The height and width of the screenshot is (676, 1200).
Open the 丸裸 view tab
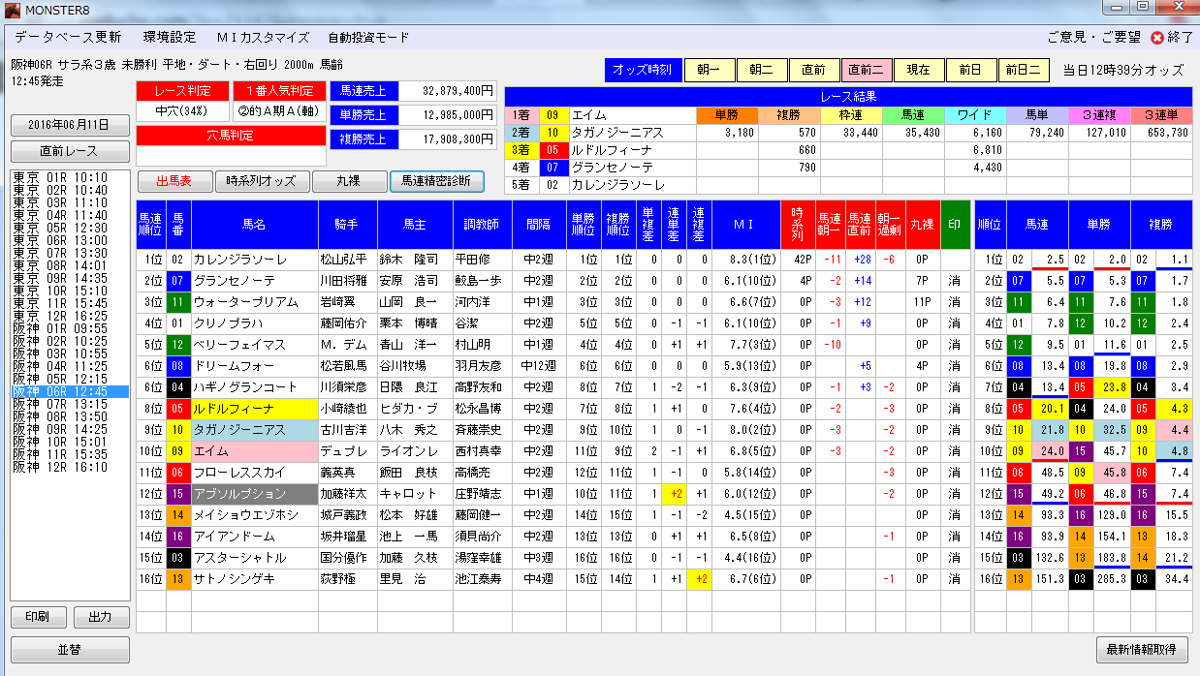tap(348, 181)
